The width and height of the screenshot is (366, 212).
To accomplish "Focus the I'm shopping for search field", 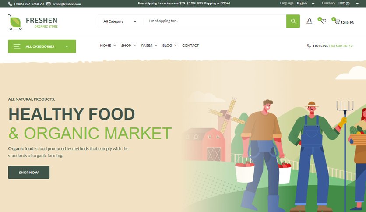I will pos(215,21).
